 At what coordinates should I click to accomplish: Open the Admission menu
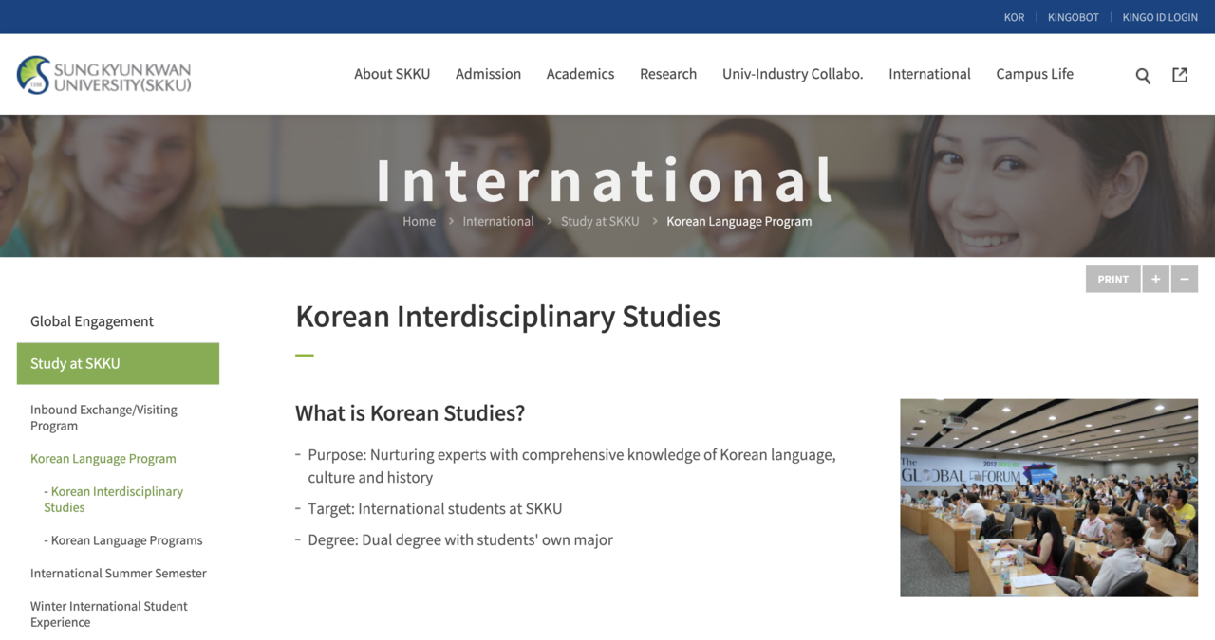(x=488, y=74)
